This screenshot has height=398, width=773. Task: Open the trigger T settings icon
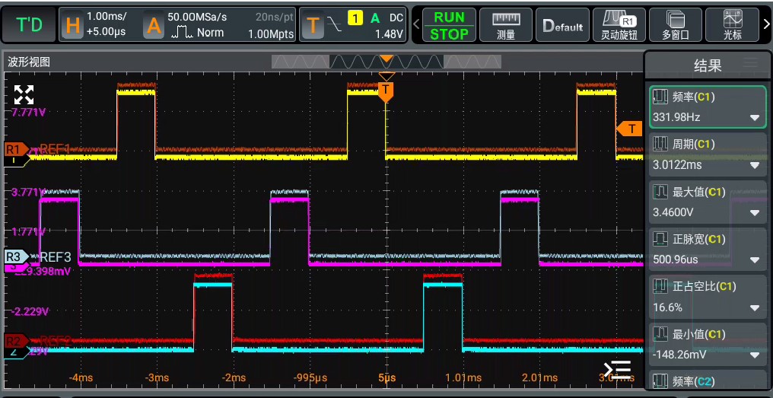click(312, 24)
